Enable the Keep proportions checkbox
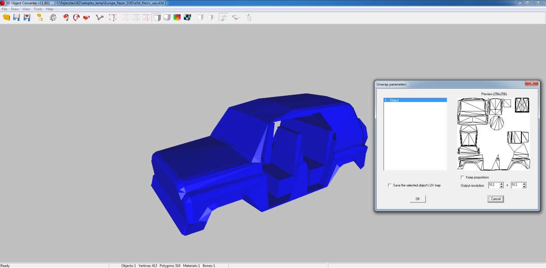 (463, 177)
